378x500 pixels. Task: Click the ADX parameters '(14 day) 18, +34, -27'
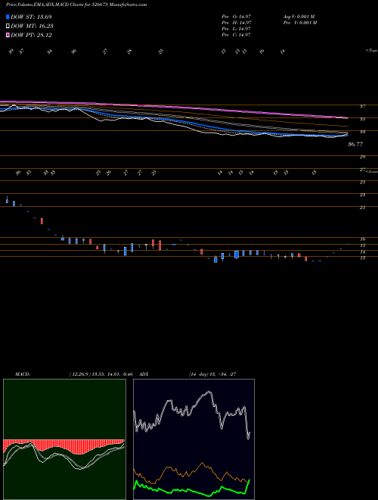[x=212, y=374]
